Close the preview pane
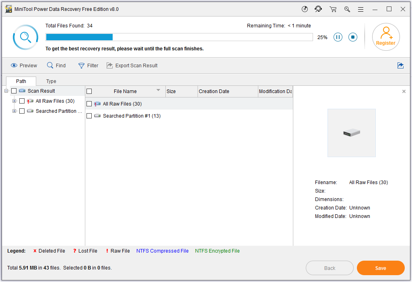The height and width of the screenshot is (282, 412). pyautogui.click(x=404, y=91)
